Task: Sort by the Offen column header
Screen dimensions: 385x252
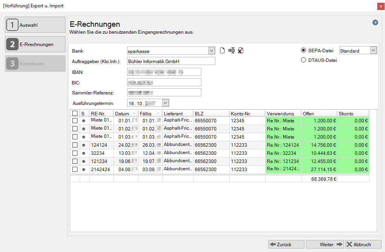Action: coord(319,113)
